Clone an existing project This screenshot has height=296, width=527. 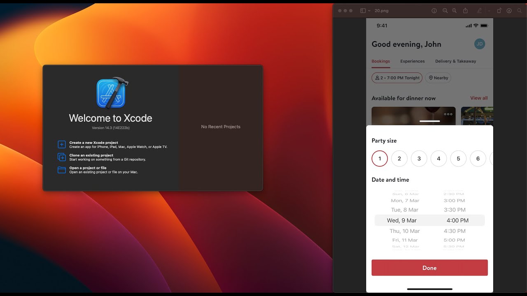[102, 157]
